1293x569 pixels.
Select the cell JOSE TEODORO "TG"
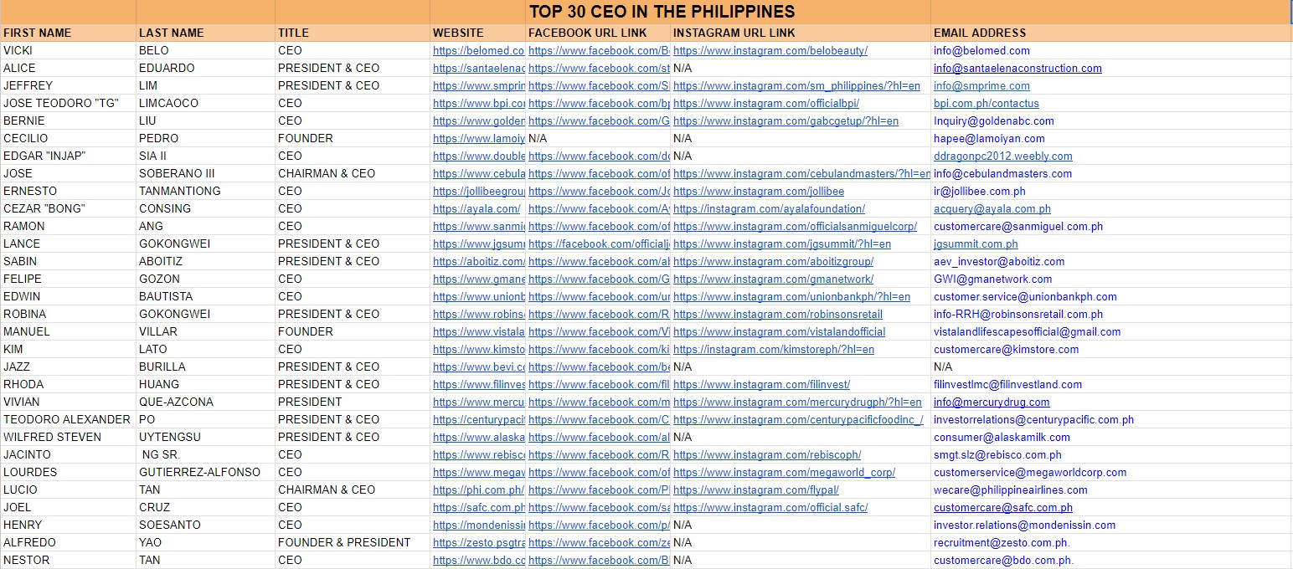[68, 104]
